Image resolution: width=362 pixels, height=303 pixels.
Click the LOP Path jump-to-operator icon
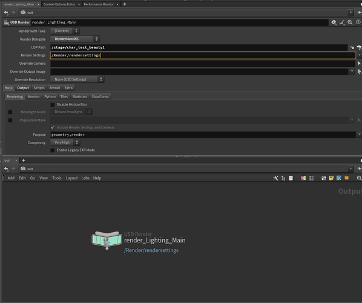(352, 47)
